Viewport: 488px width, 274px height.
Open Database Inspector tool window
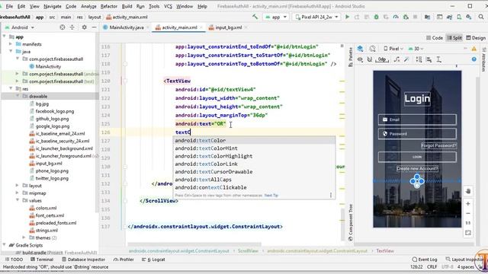(83, 260)
